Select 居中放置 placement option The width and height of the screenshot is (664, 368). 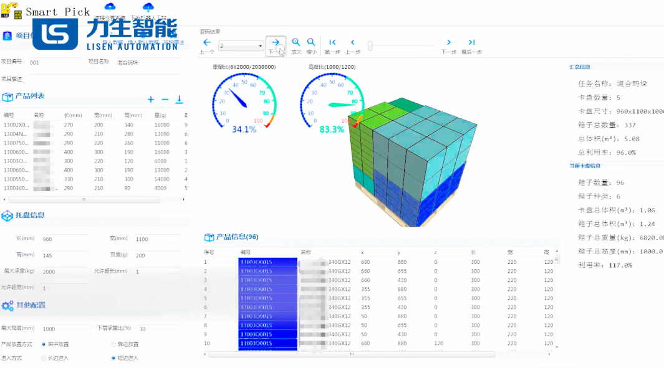[x=44, y=344]
